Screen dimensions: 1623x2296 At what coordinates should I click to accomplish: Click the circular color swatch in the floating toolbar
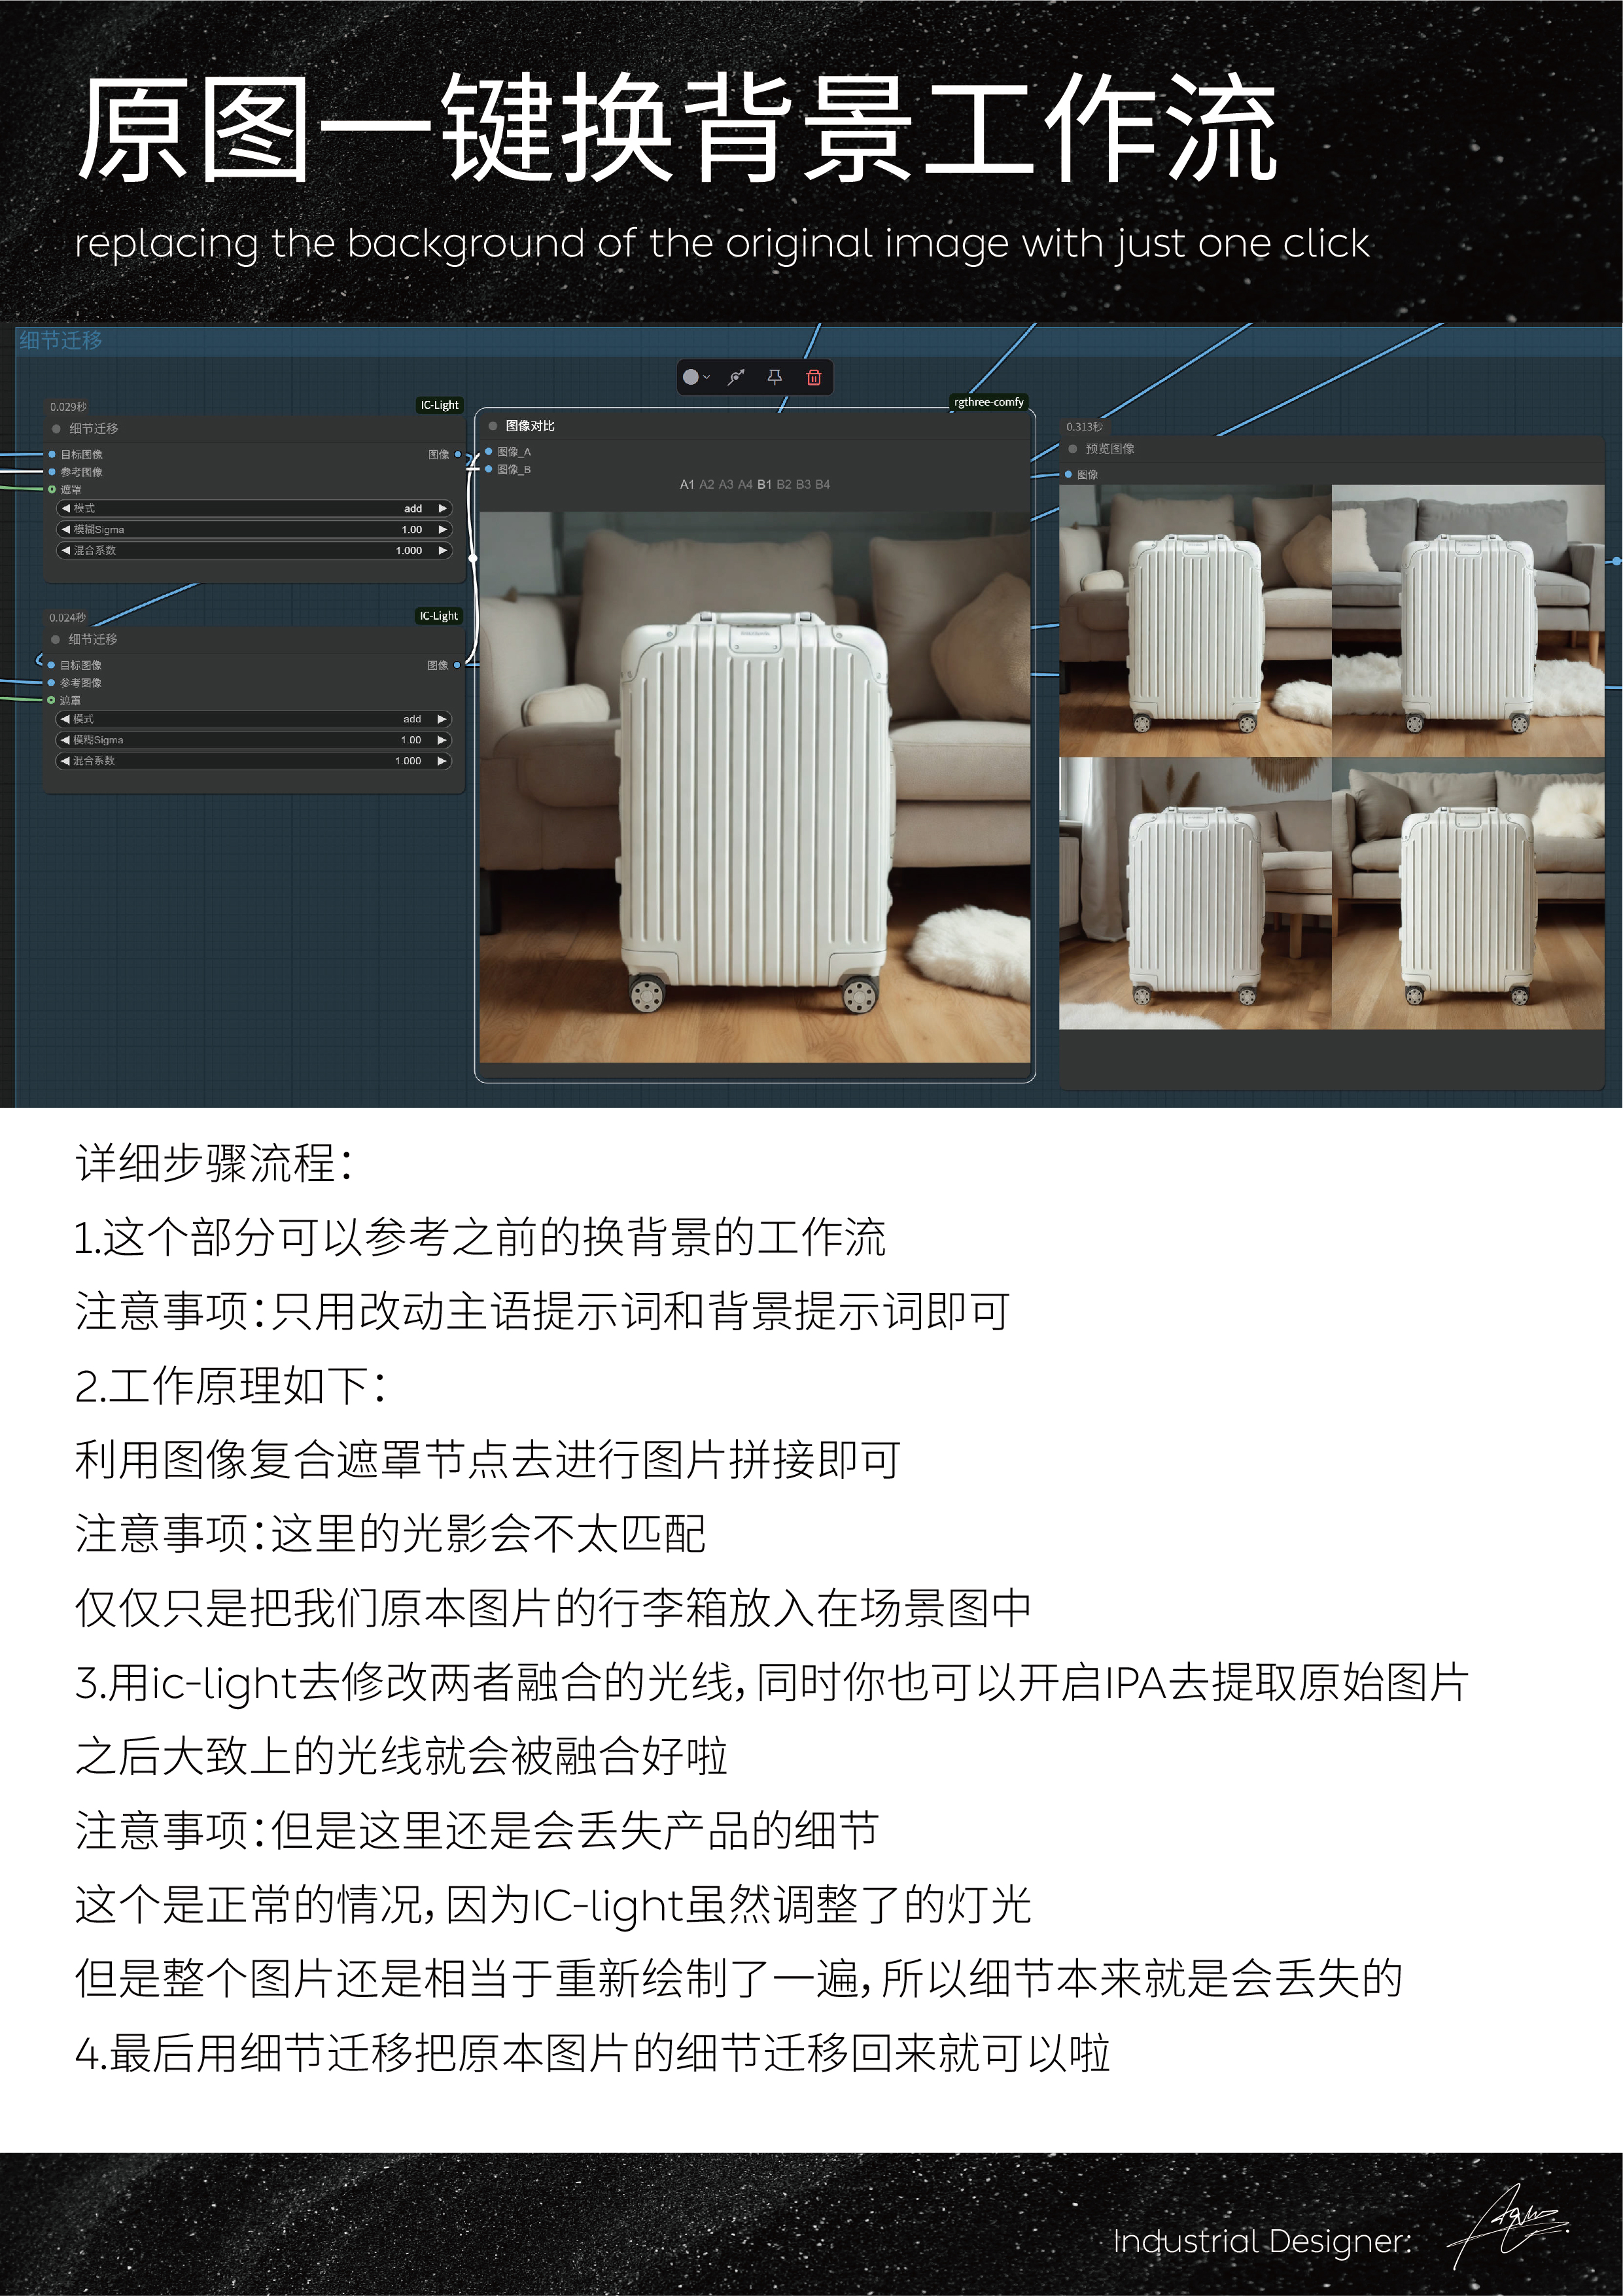691,377
